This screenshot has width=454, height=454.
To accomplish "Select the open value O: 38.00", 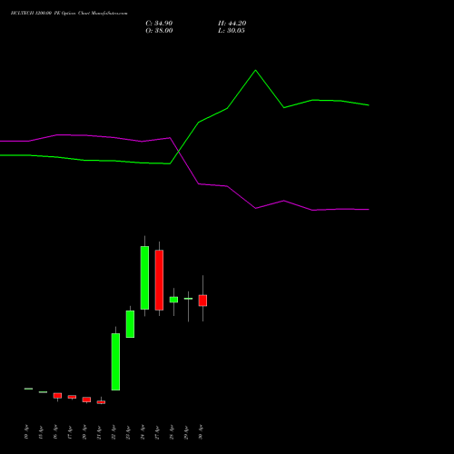I will tap(159, 31).
